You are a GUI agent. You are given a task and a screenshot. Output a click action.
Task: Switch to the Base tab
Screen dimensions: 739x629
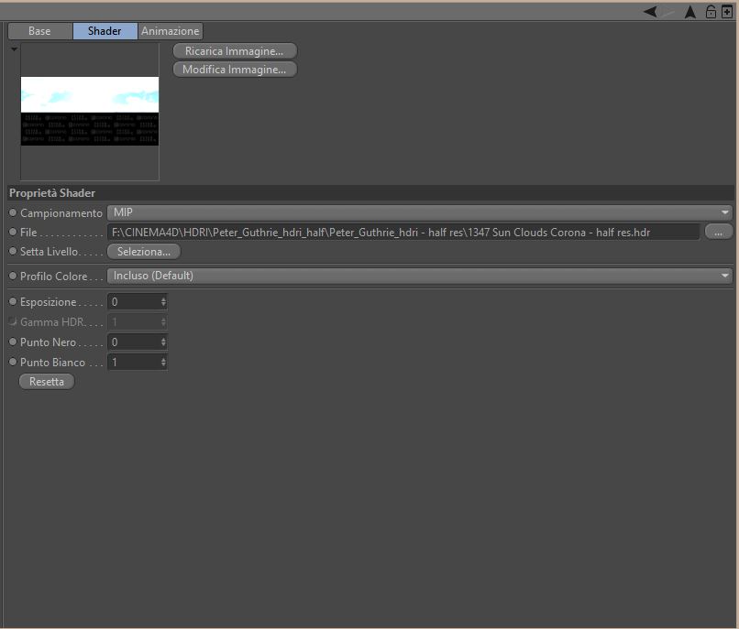point(40,31)
